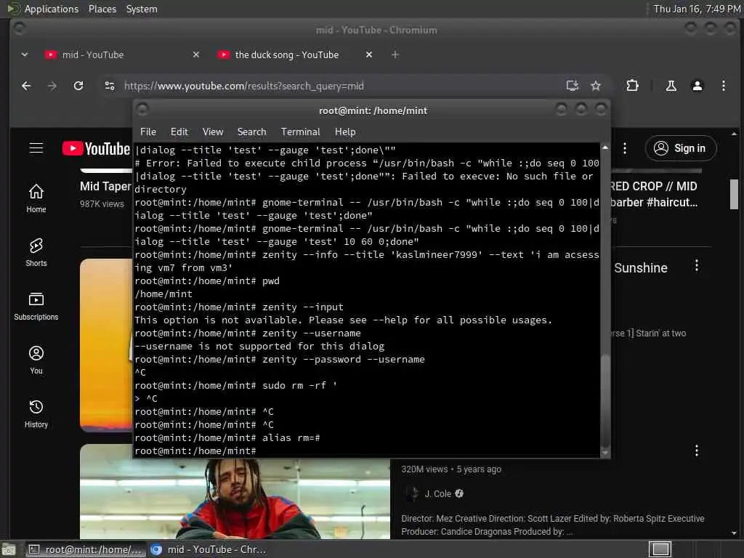
Task: Open the Terminal menu
Action: pos(300,132)
